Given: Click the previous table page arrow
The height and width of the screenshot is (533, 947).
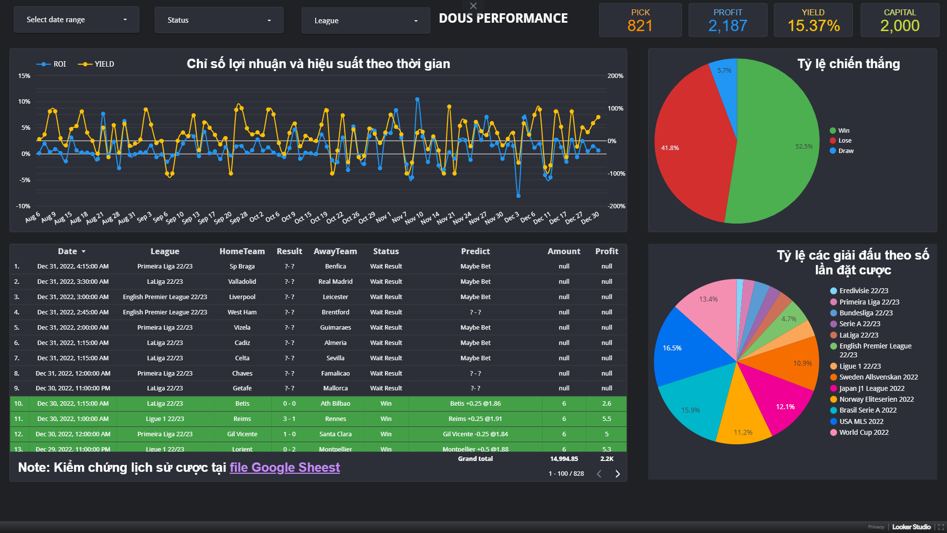Looking at the screenshot, I should [599, 474].
